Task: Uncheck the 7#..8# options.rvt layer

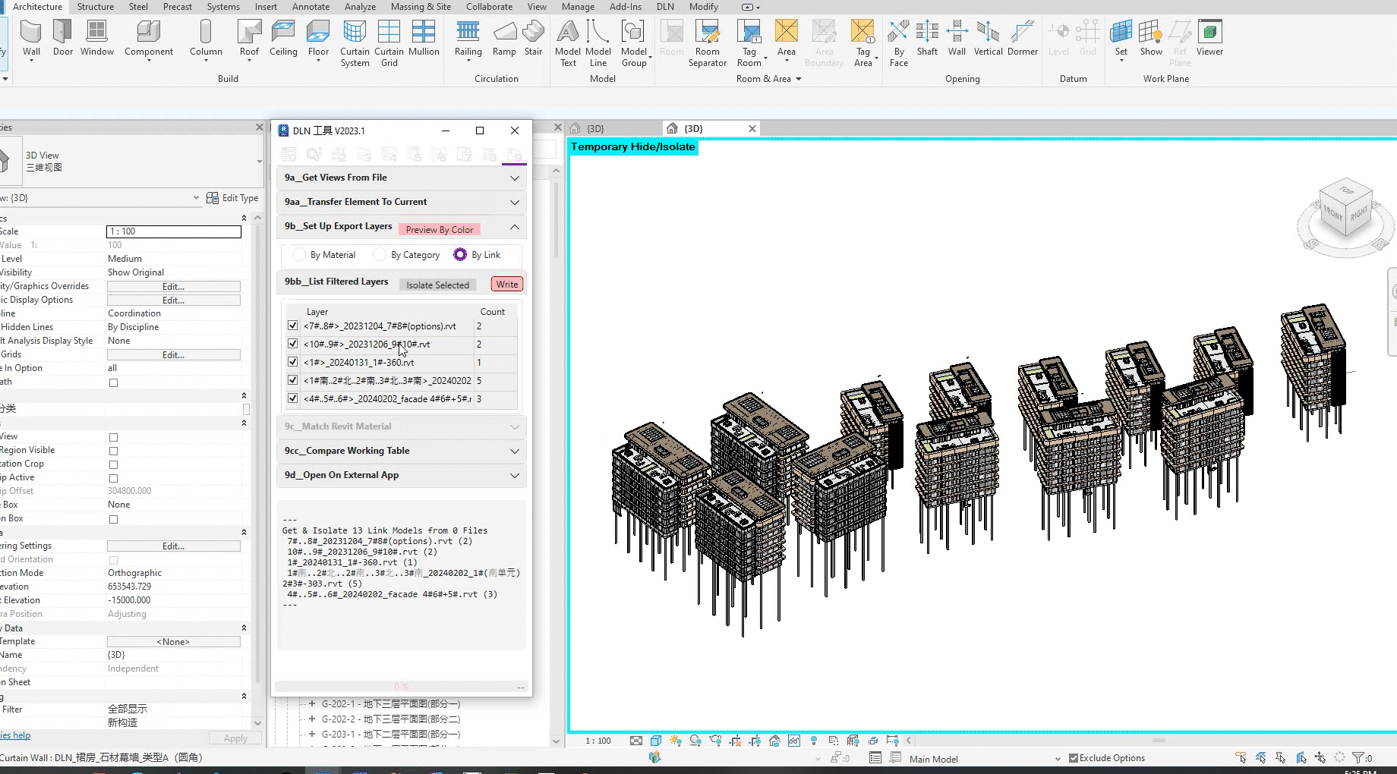Action: click(x=292, y=326)
